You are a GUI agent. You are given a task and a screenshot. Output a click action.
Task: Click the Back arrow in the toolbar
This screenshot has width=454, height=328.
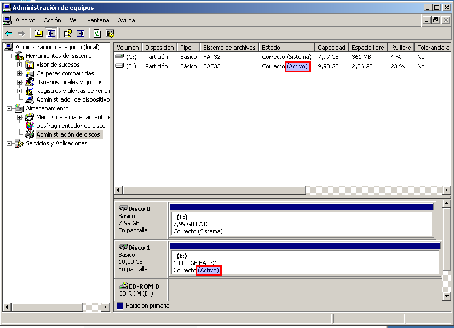9,33
